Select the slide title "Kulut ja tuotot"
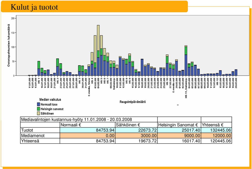Image resolution: width=252 pixels, height=169 pixels. 34,7
